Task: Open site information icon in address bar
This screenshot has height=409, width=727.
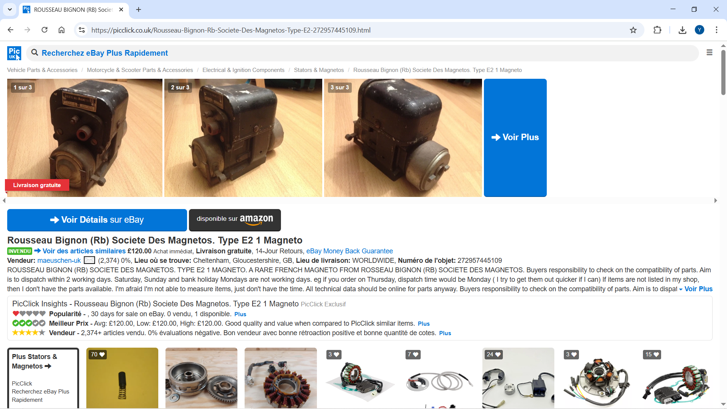Action: tap(81, 30)
